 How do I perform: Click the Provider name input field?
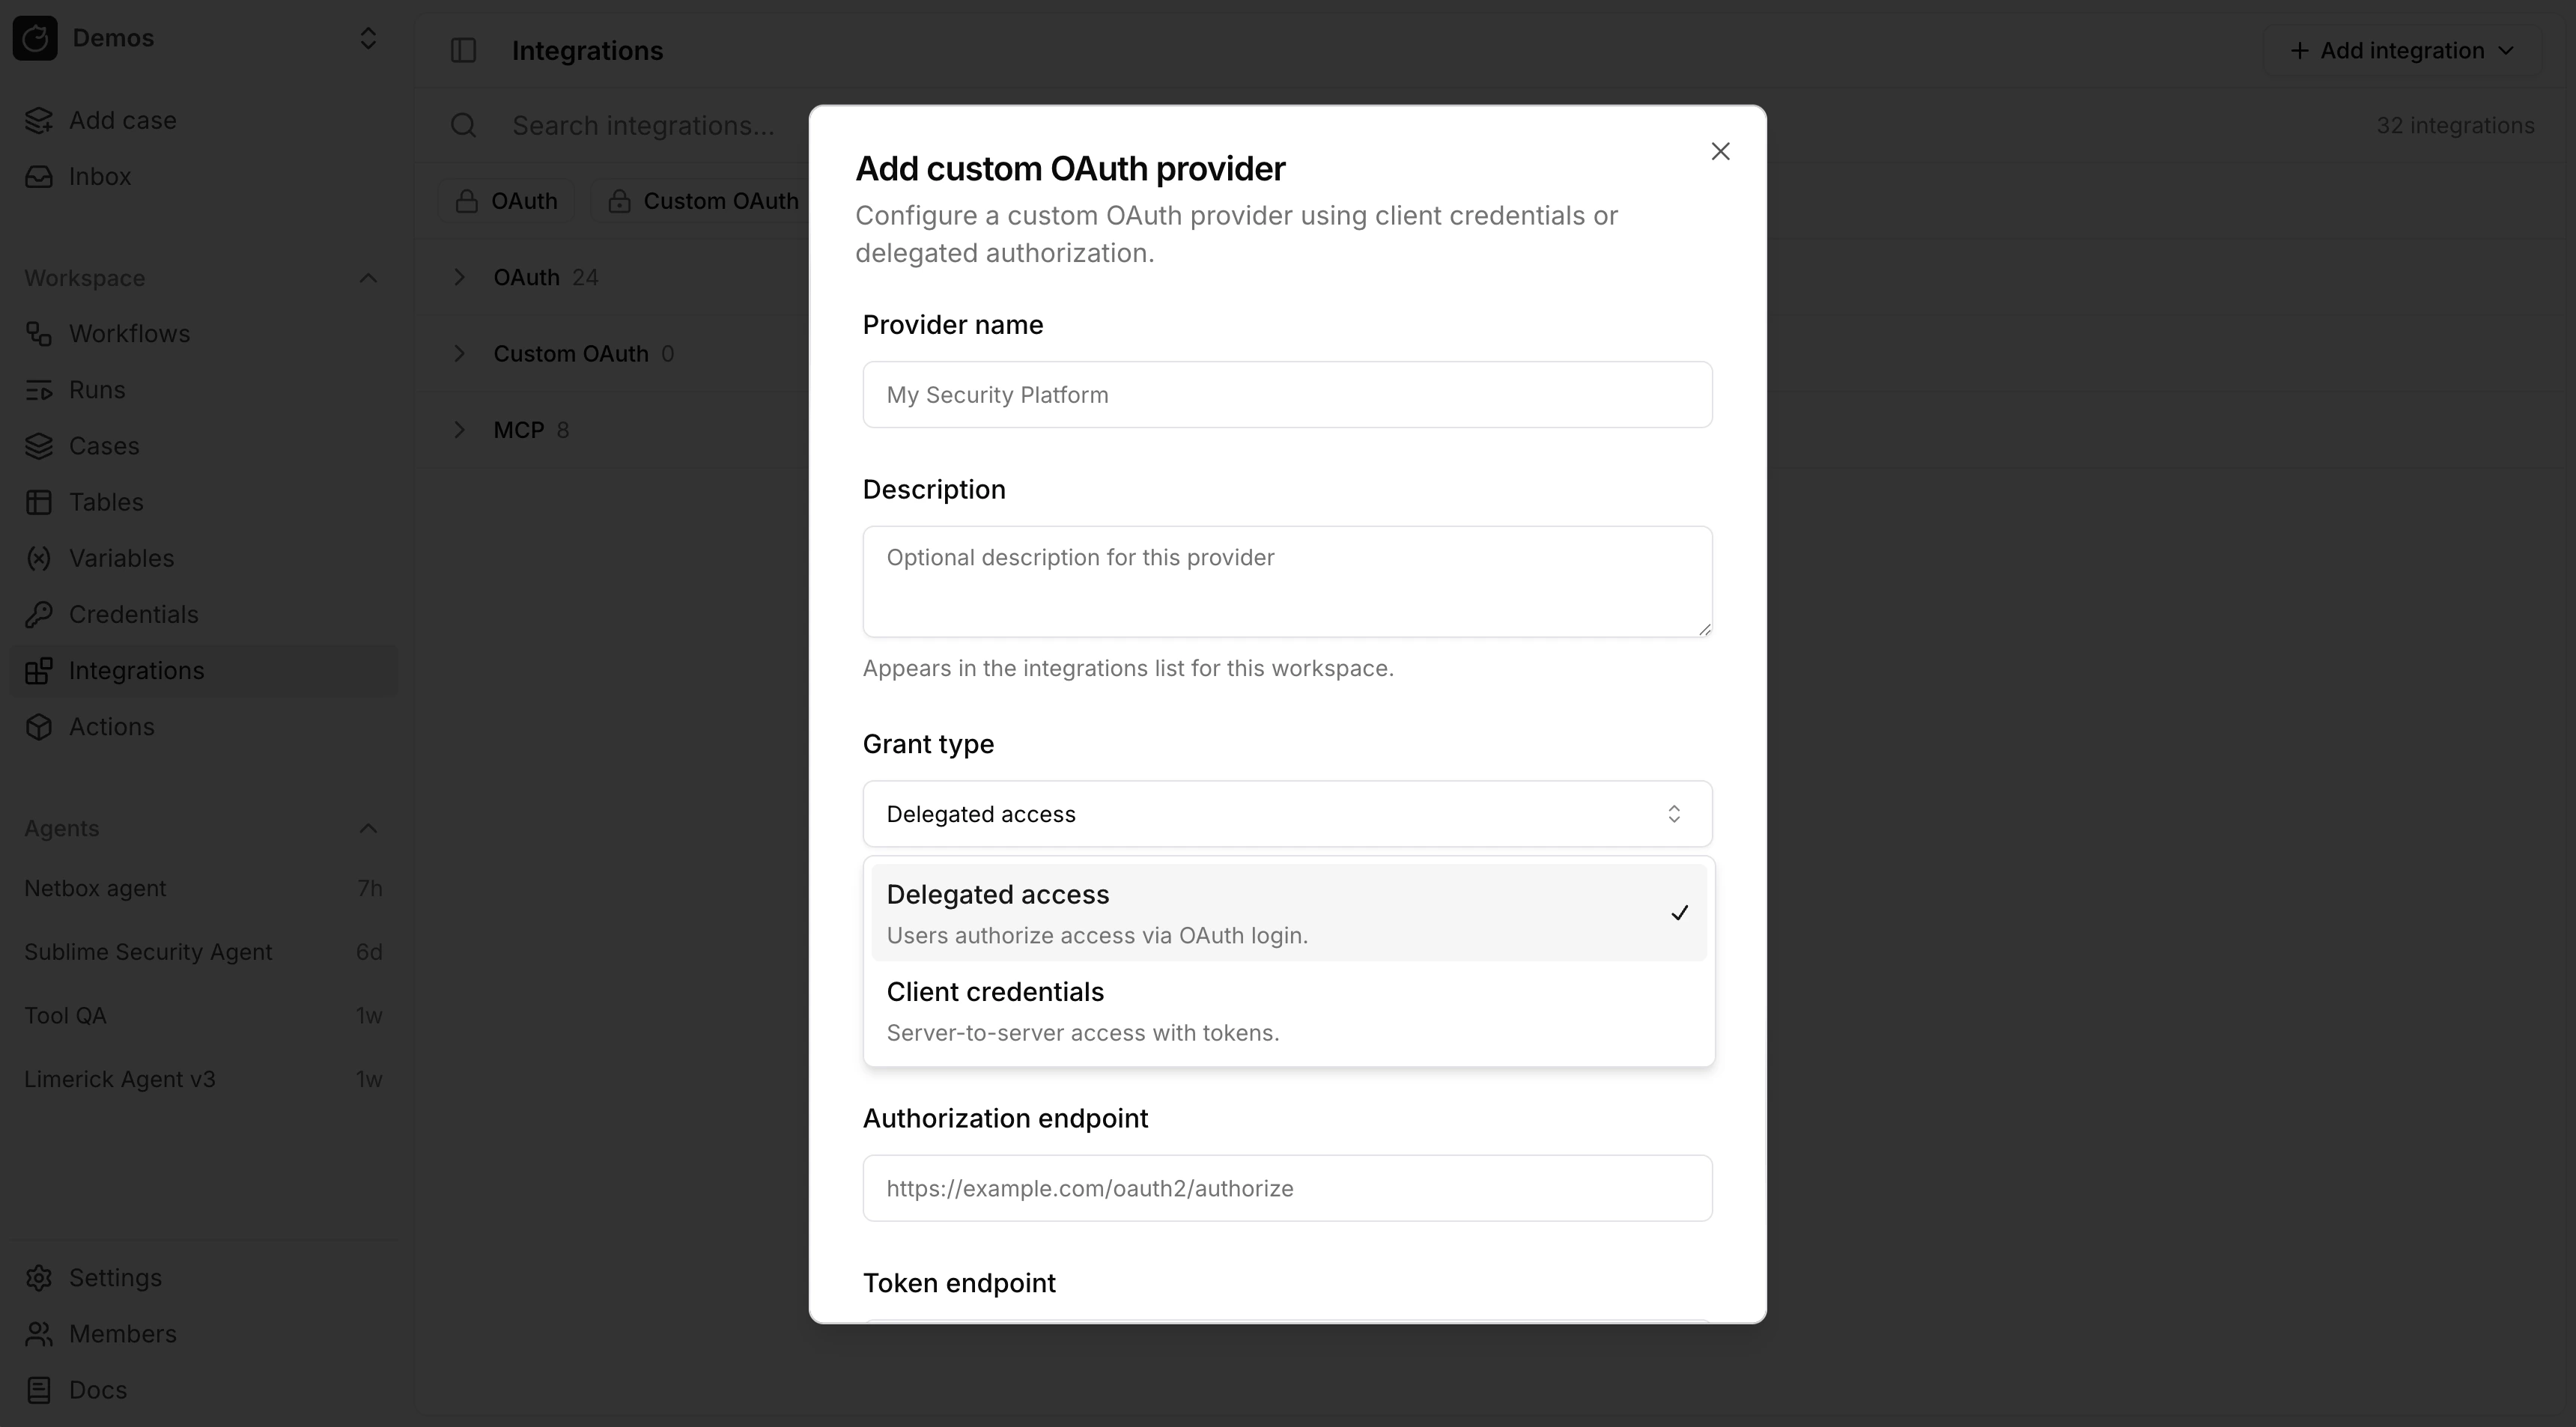click(x=1286, y=394)
